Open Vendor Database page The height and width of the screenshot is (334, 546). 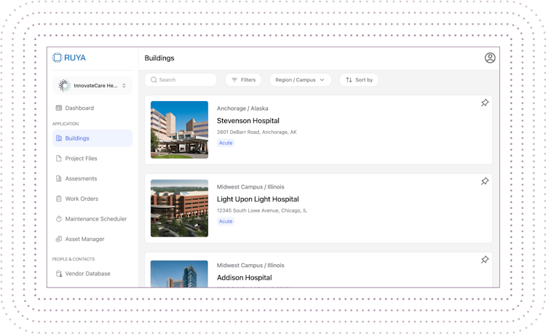pos(92,274)
